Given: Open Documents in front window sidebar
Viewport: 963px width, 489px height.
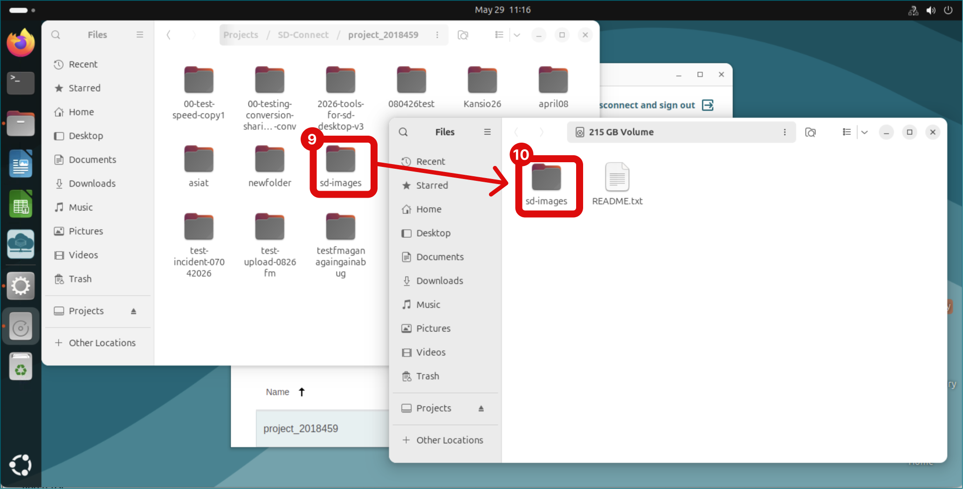Looking at the screenshot, I should point(445,257).
